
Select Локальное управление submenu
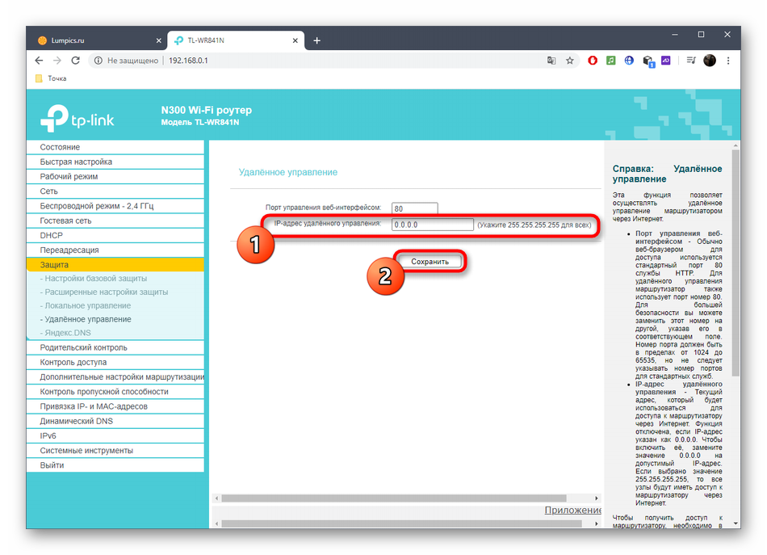pos(85,306)
